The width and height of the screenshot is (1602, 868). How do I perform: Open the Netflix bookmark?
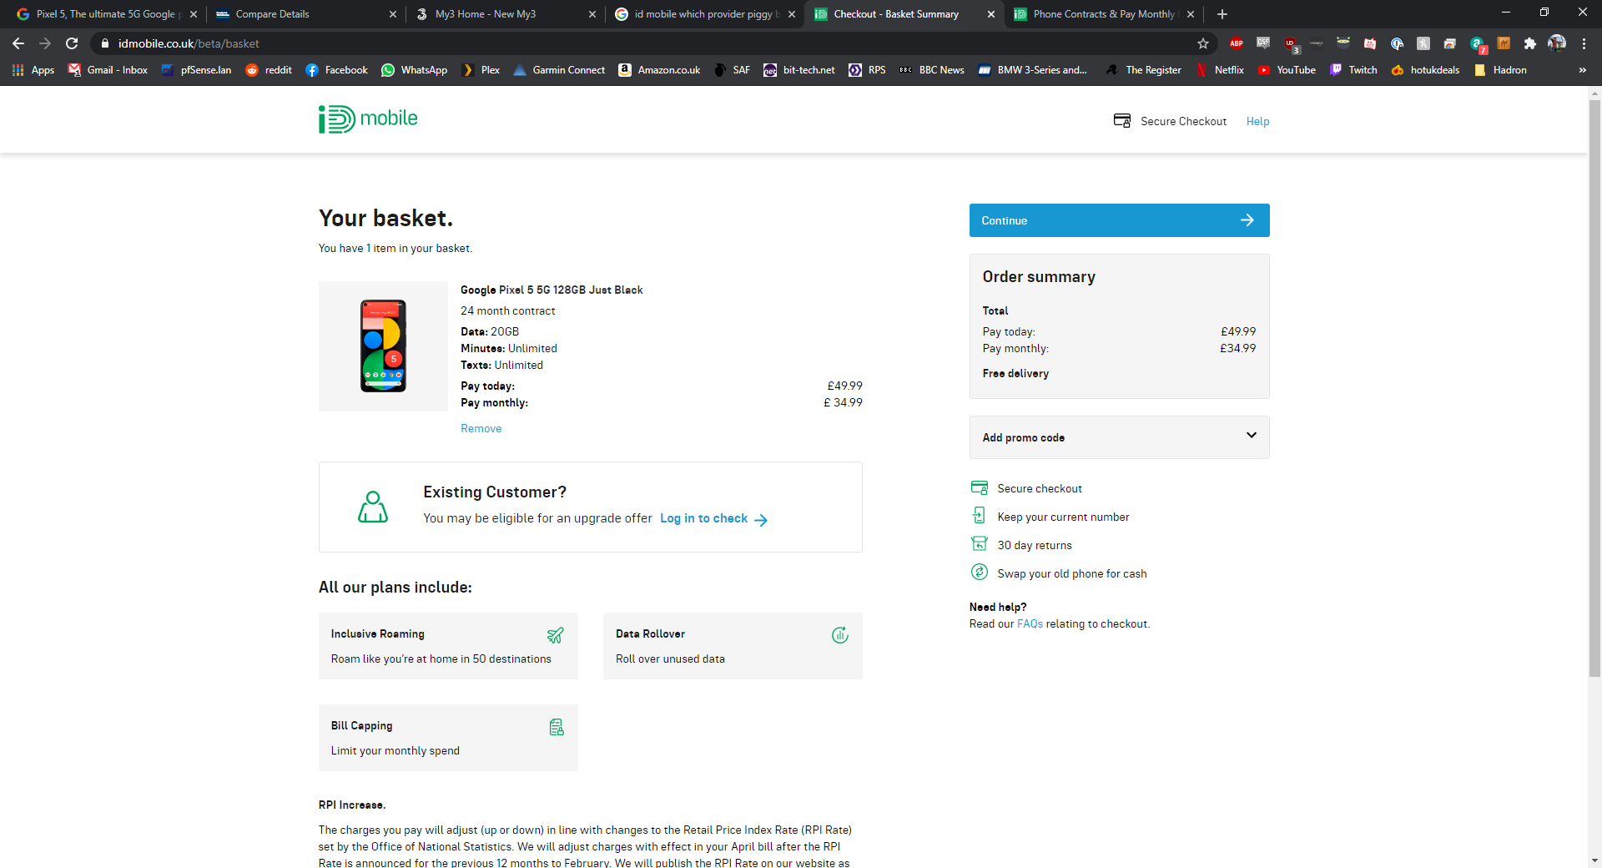tap(1220, 70)
